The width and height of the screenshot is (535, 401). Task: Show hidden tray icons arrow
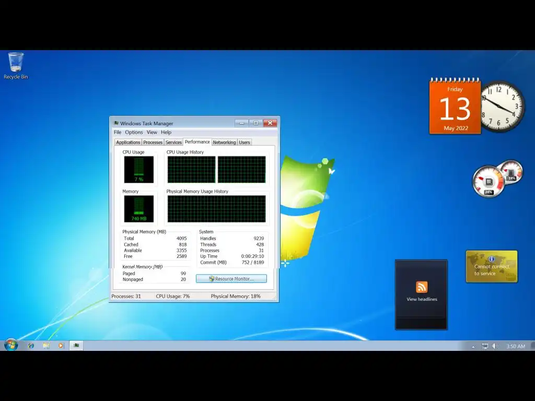[x=473, y=347]
